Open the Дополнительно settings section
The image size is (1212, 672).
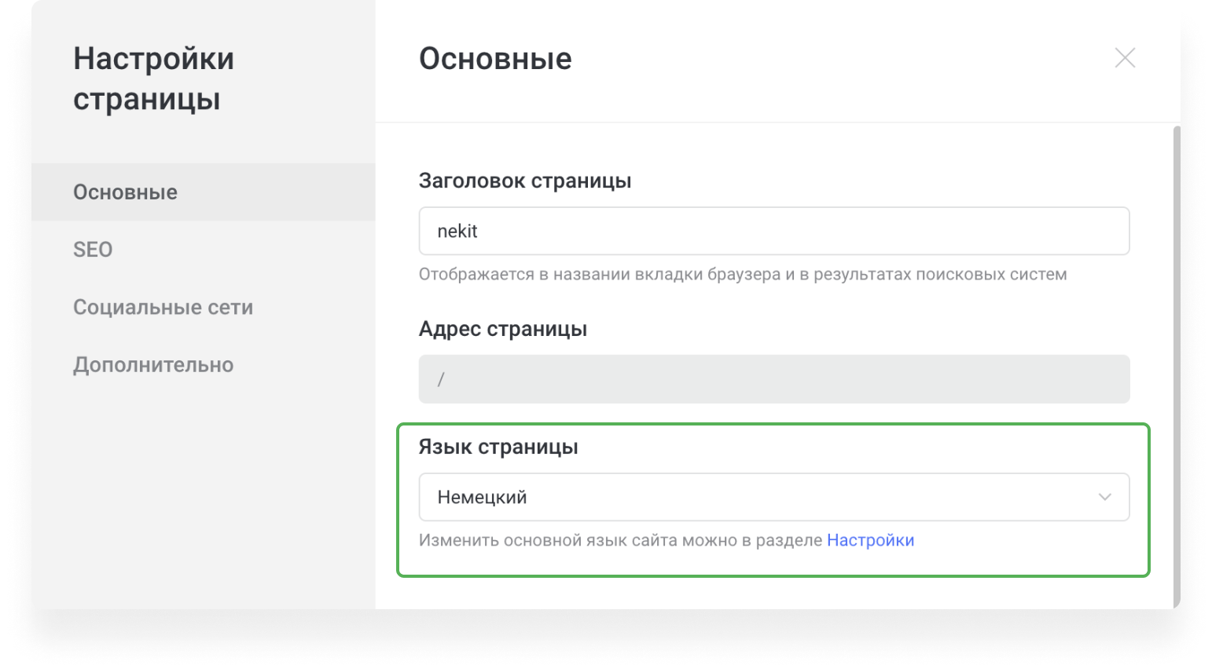(x=153, y=364)
